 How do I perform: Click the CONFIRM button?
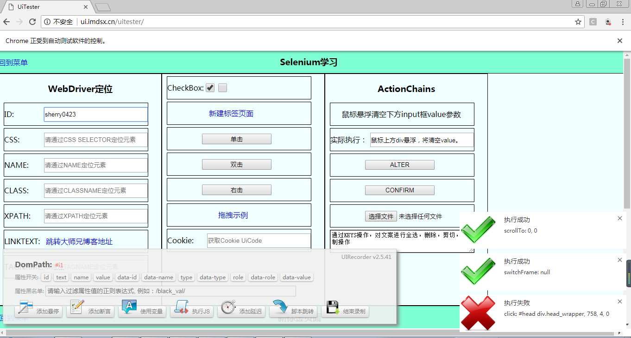point(400,190)
